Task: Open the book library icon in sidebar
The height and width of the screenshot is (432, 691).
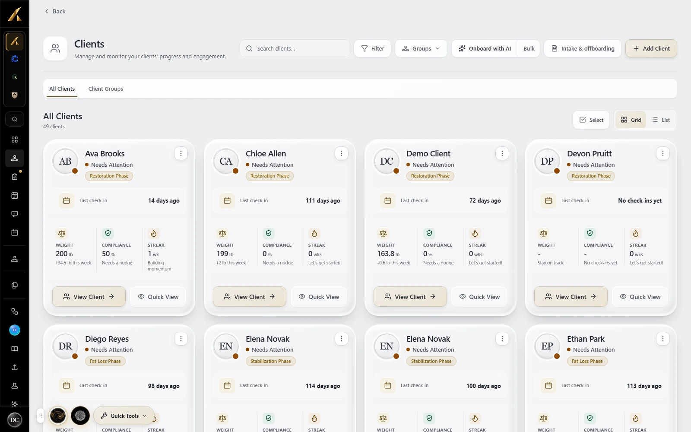Action: [x=15, y=349]
